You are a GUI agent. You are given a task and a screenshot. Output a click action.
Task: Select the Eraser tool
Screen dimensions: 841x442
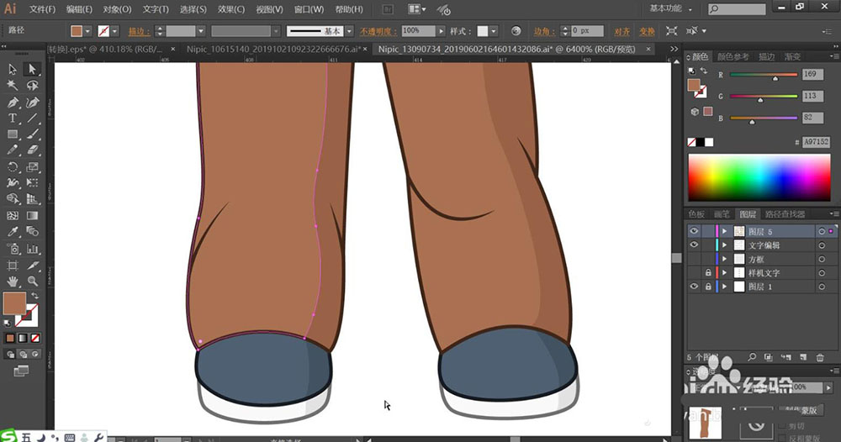[x=32, y=150]
